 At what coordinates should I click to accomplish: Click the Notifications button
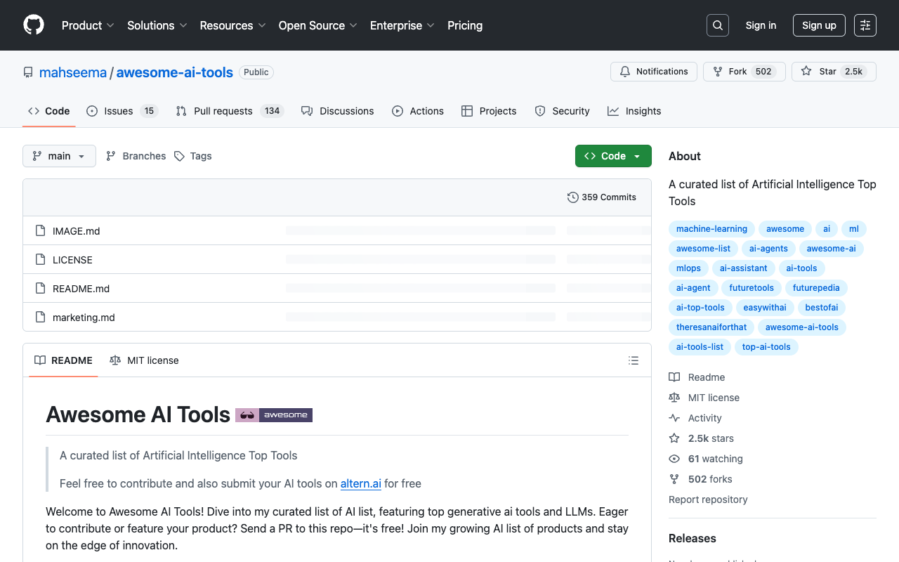pyautogui.click(x=654, y=72)
